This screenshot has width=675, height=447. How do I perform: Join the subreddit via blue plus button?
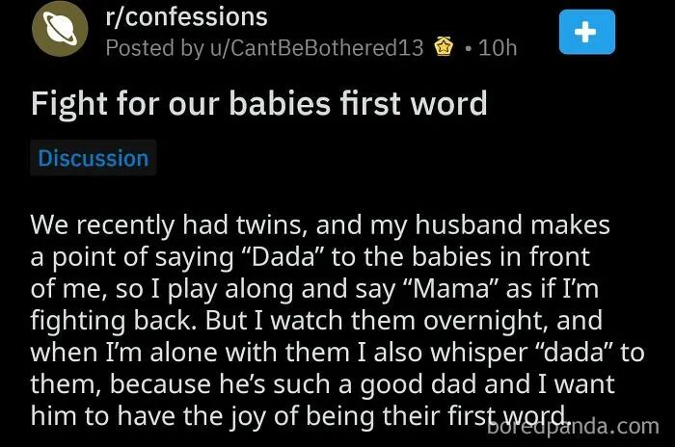point(587,32)
